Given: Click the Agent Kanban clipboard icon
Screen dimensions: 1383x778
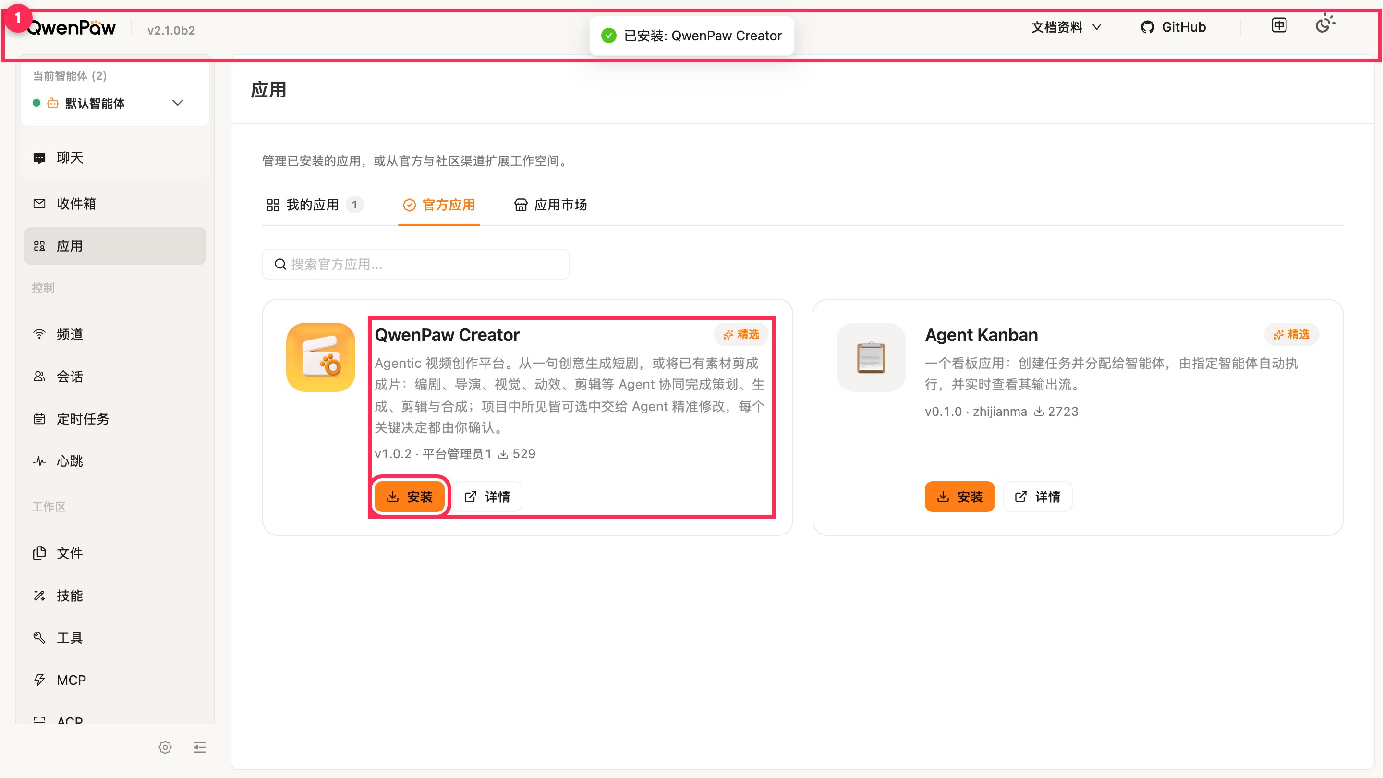Looking at the screenshot, I should click(x=871, y=357).
